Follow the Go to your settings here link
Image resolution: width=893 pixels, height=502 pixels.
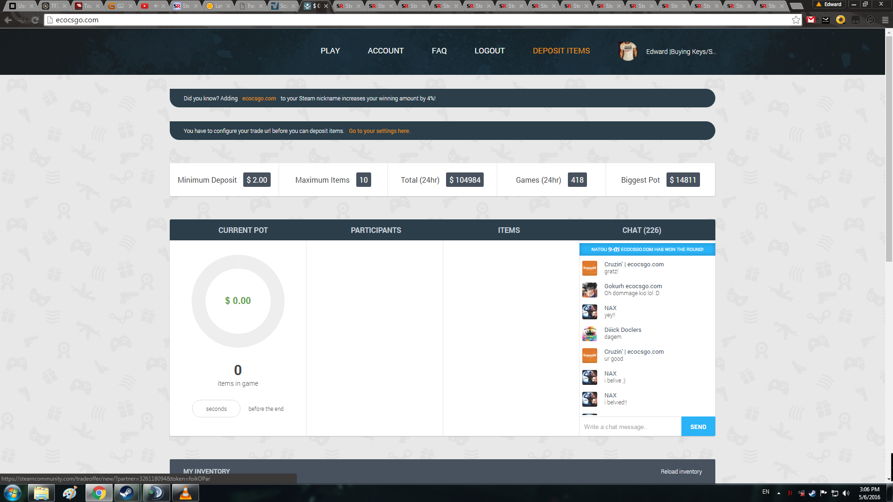pyautogui.click(x=380, y=131)
